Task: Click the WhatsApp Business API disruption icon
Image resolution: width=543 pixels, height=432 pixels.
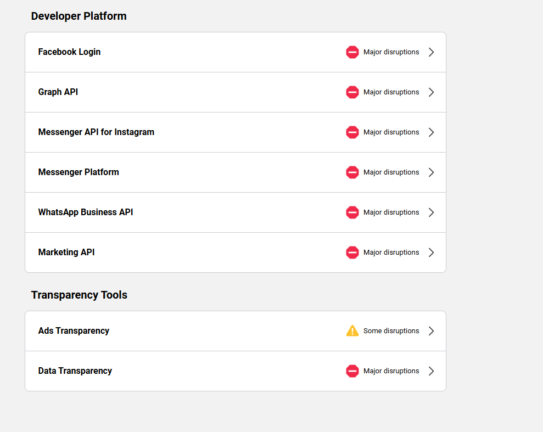Action: click(x=352, y=212)
